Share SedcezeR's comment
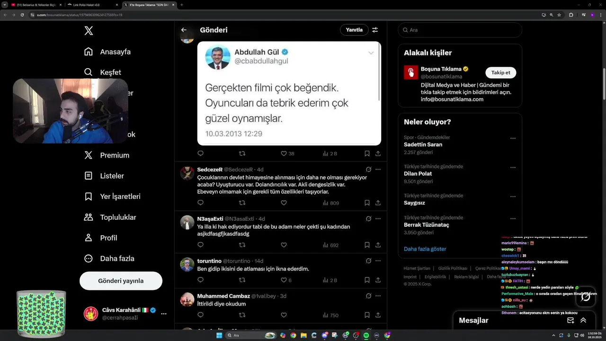606x341 pixels. [x=378, y=203]
